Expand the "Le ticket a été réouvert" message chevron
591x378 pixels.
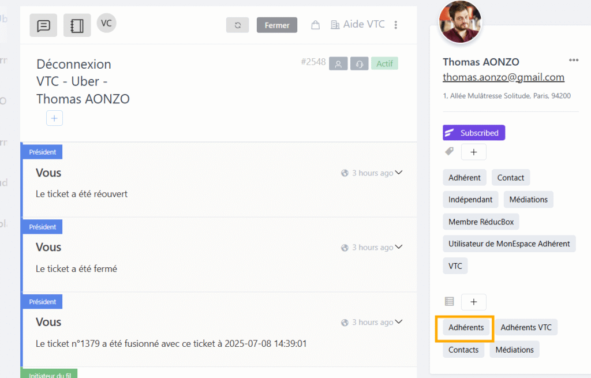(398, 173)
